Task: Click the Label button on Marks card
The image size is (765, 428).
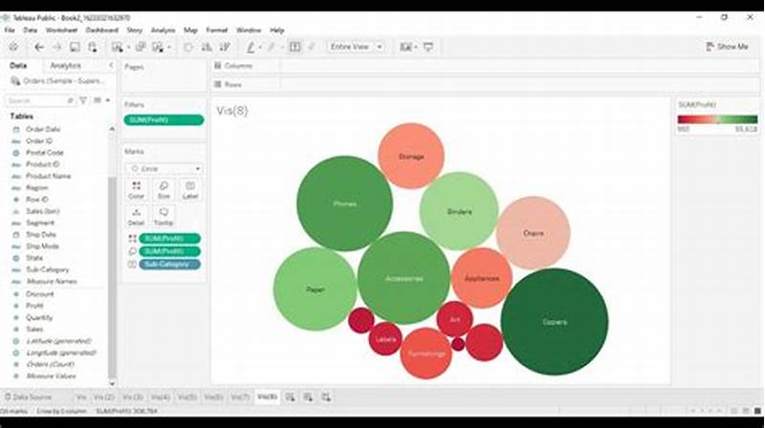Action: 190,189
